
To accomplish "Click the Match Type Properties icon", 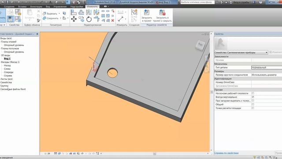I will (38, 21).
